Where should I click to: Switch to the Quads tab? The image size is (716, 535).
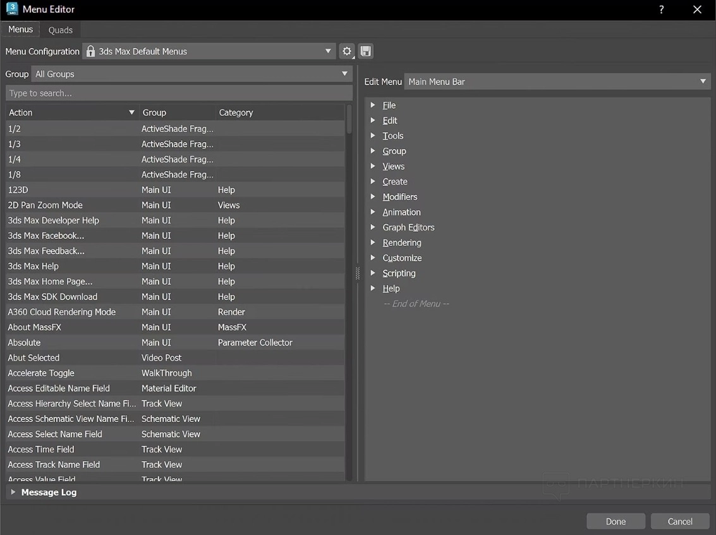[x=61, y=30]
